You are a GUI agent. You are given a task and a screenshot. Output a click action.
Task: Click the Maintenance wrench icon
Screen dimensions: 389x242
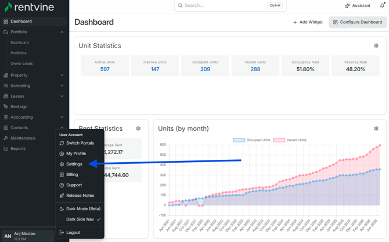click(x=6, y=138)
